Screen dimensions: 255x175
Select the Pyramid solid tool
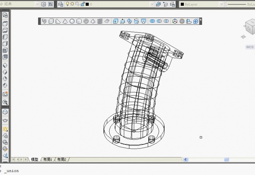(93, 21)
